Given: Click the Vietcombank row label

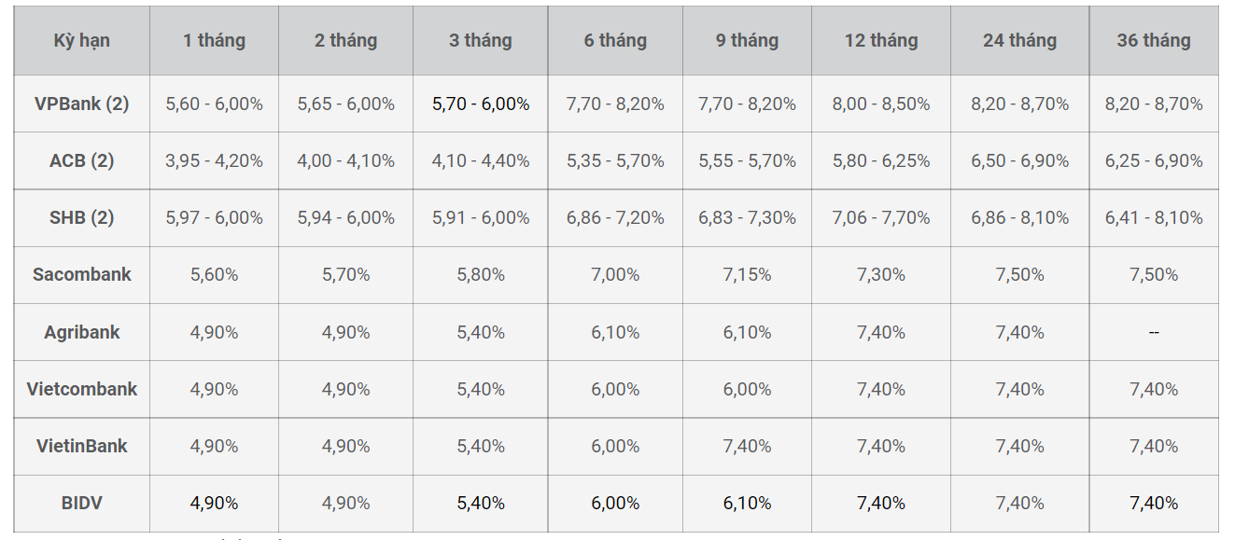Looking at the screenshot, I should click(x=81, y=390).
